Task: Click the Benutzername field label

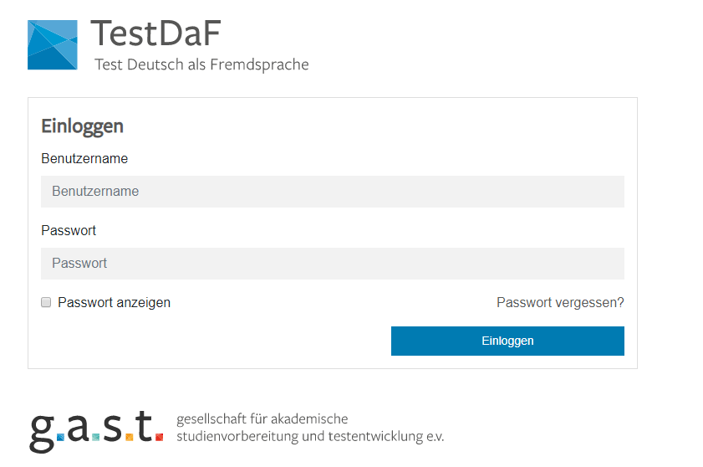Action: pos(84,158)
